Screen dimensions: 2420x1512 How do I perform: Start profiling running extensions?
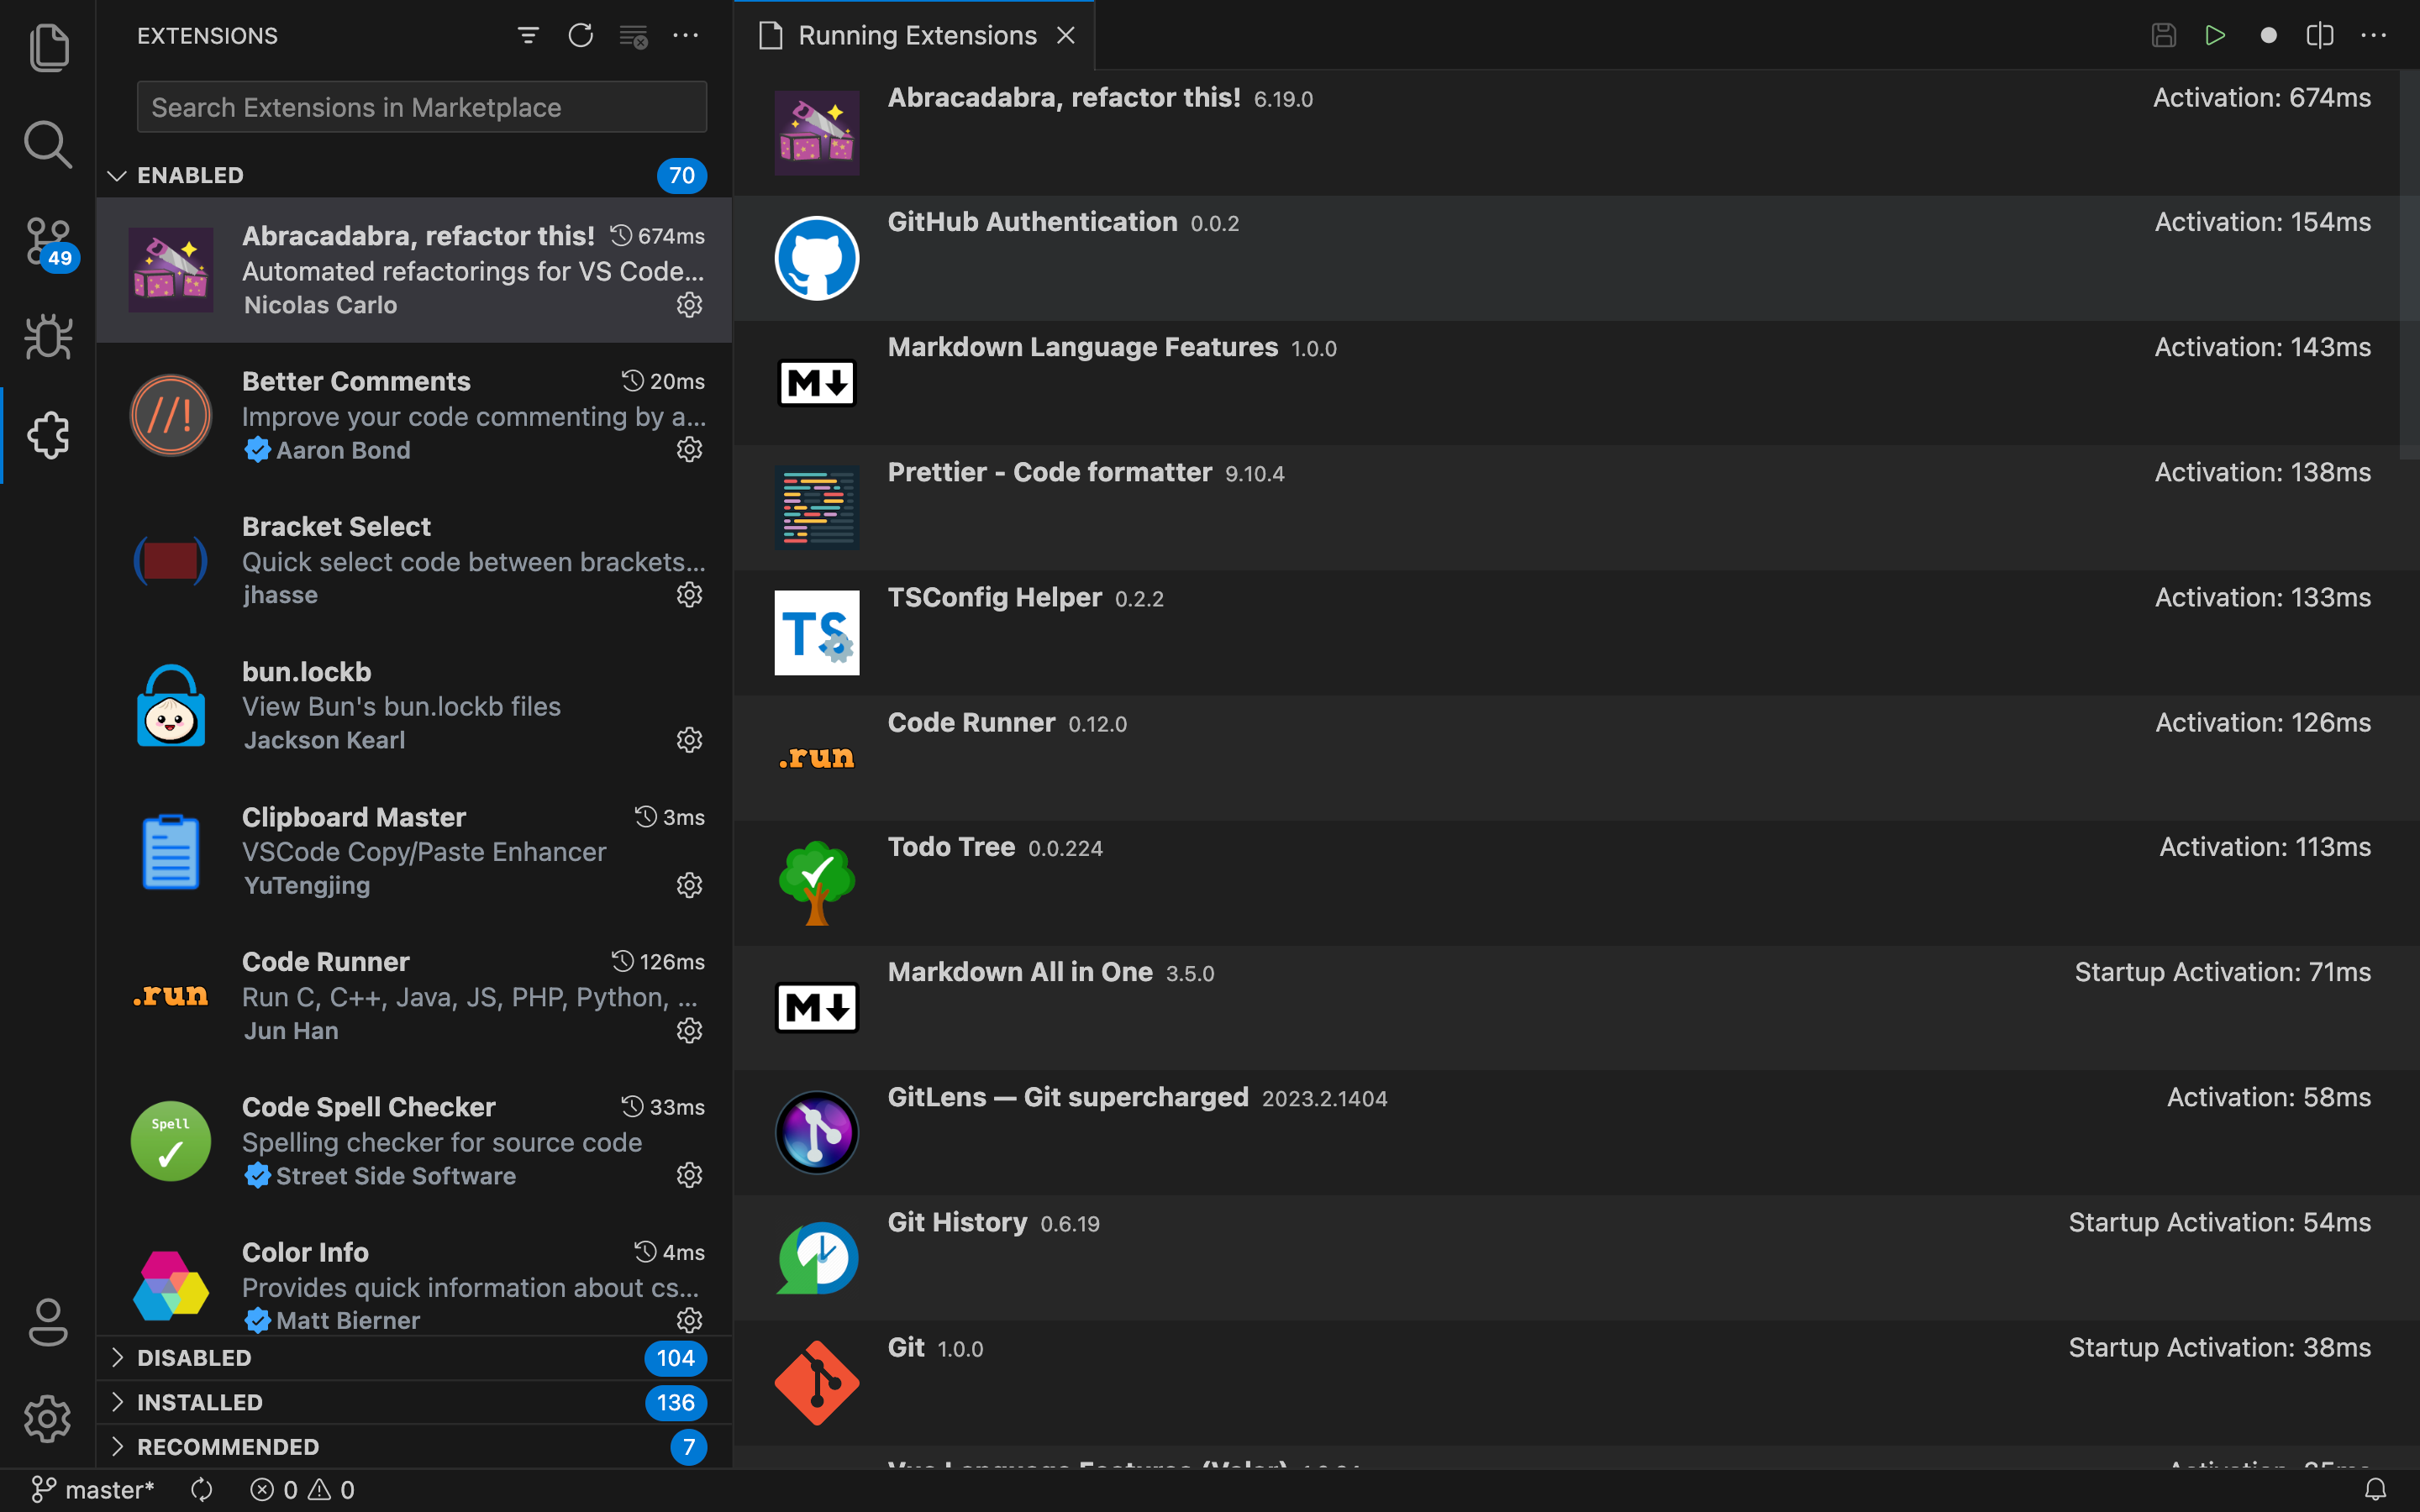pos(2268,35)
